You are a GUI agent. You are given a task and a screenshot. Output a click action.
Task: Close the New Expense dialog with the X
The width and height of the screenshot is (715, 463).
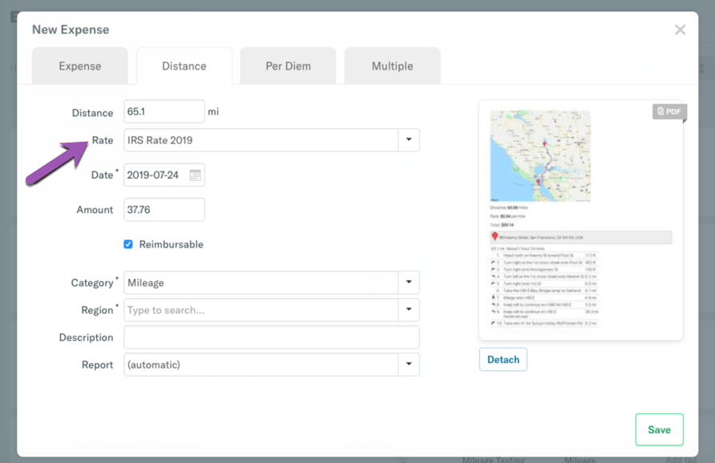(680, 30)
